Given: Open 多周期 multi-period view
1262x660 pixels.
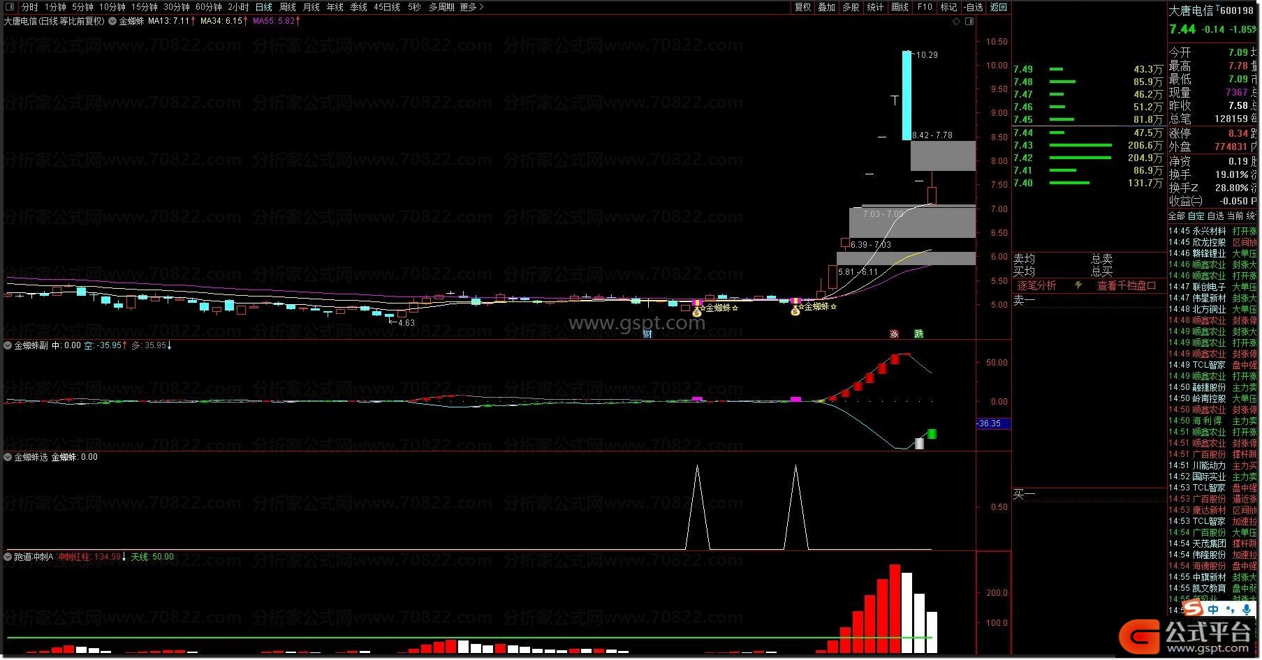Looking at the screenshot, I should 441,7.
